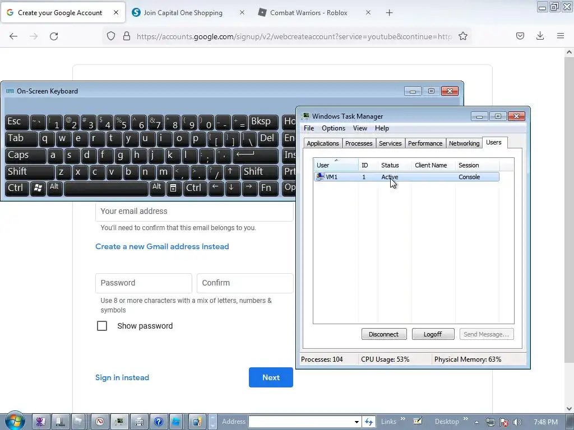This screenshot has height=430, width=574.
Task: Click the Status column header
Action: coord(395,165)
